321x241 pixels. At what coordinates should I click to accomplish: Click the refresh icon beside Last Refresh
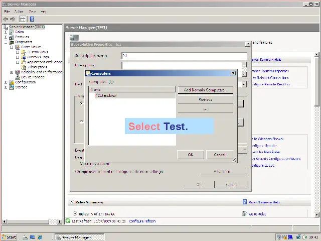(68, 221)
